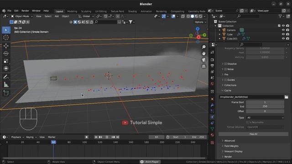
Task: Jump to the first frame
Action: click(x=96, y=137)
